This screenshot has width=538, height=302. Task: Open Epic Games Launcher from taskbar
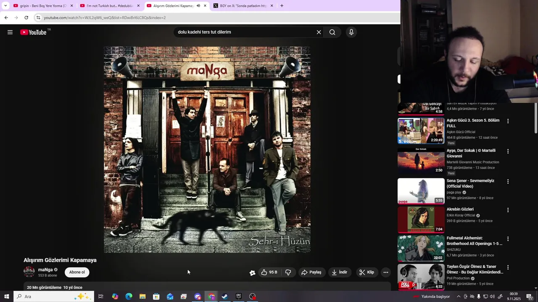click(239, 297)
